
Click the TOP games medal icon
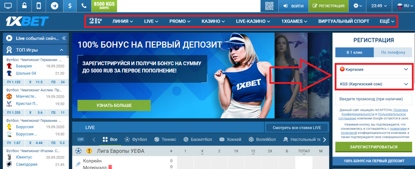point(9,50)
